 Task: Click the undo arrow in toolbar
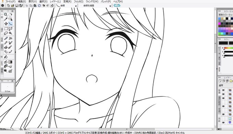(44, 5)
